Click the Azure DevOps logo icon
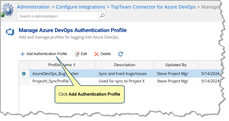This screenshot has width=229, height=121. pos(9,33)
